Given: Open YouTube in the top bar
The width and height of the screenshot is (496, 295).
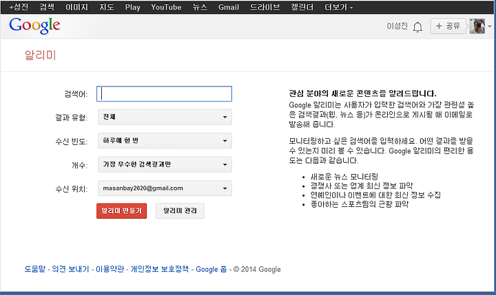Looking at the screenshot, I should [166, 7].
